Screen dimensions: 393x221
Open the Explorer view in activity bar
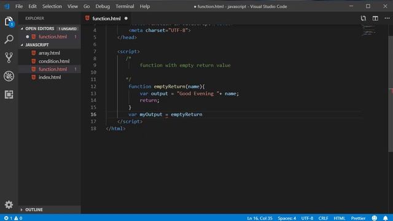click(x=9, y=21)
